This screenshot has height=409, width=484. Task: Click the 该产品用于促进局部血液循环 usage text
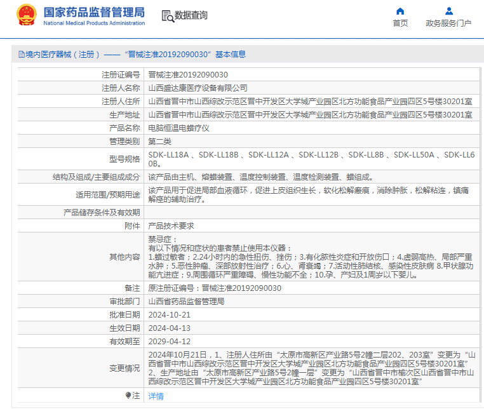click(x=308, y=195)
